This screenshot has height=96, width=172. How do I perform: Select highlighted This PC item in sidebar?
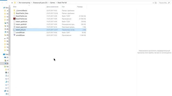pyautogui.click(x=4, y=63)
